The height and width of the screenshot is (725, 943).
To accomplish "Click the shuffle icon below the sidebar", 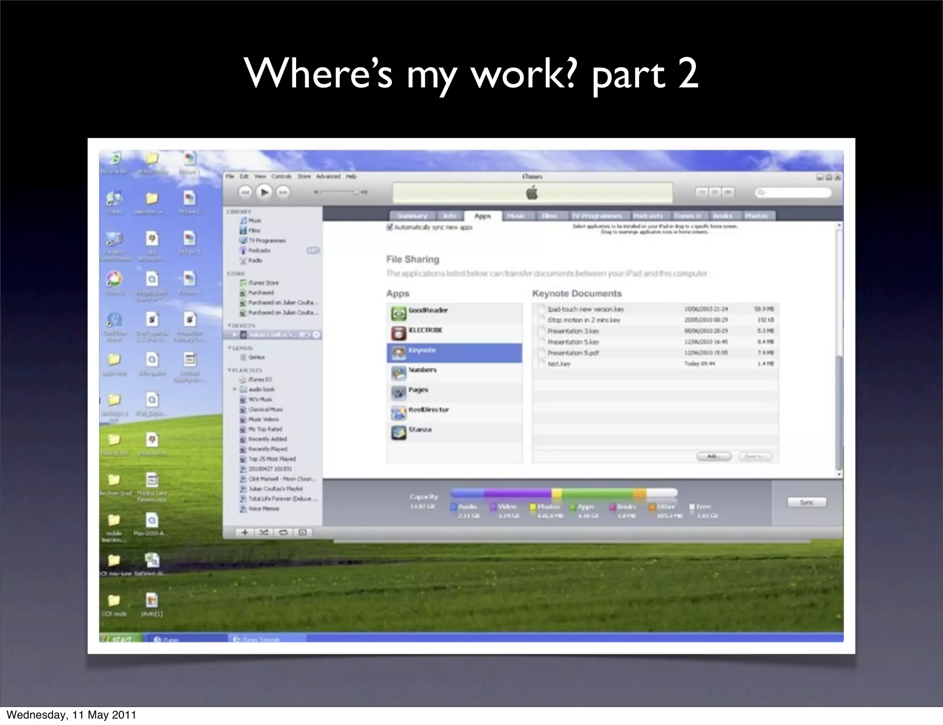I will point(264,532).
